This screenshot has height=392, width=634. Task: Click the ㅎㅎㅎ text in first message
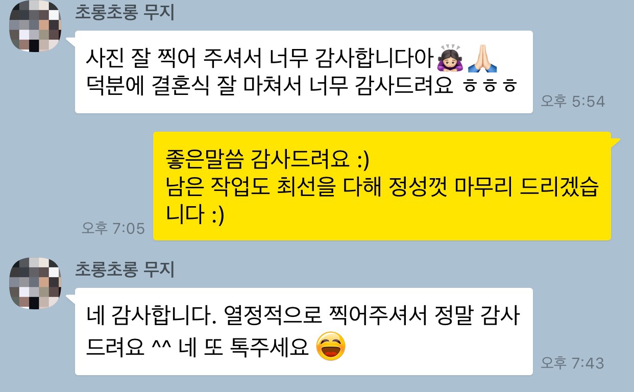click(x=490, y=87)
